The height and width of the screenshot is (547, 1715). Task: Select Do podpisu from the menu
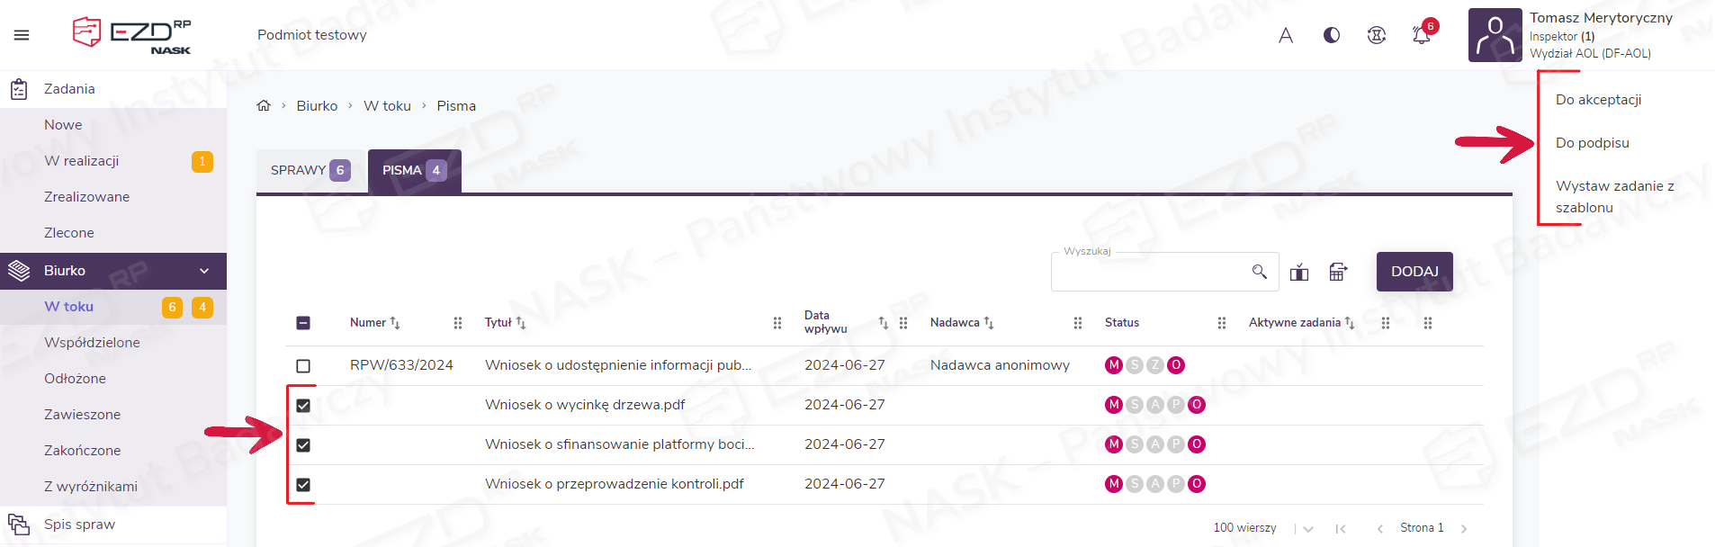click(x=1592, y=143)
